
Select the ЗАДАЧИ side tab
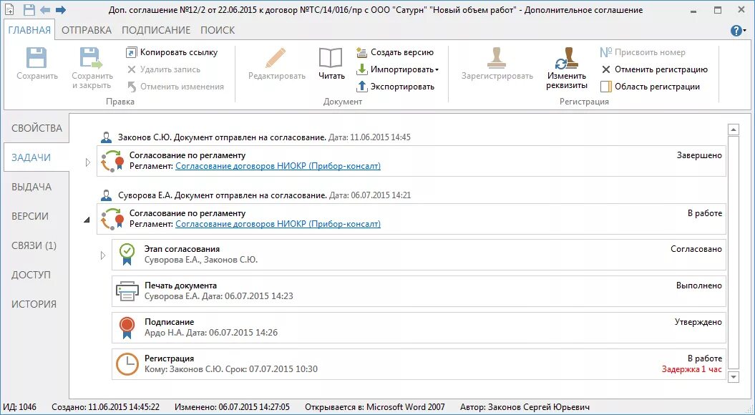[36, 157]
